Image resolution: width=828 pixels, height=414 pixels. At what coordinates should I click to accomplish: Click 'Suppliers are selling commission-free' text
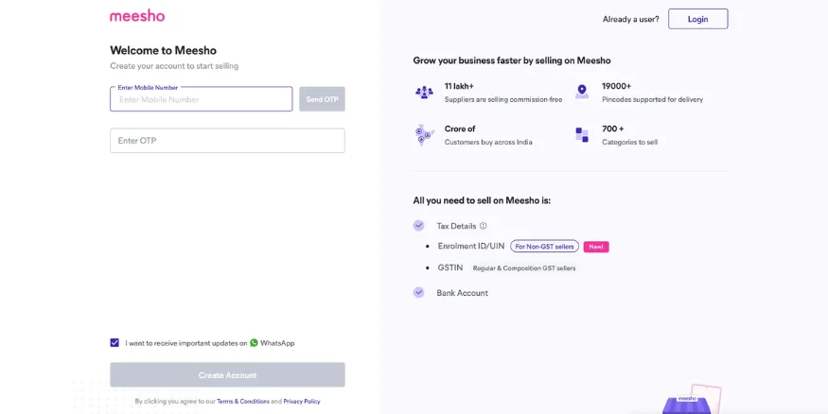503,99
